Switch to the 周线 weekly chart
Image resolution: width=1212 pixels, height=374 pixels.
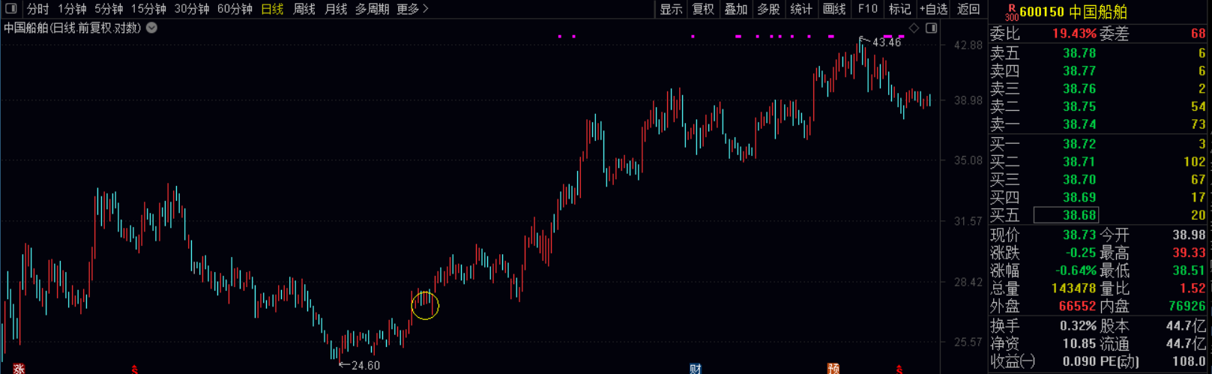tap(304, 9)
